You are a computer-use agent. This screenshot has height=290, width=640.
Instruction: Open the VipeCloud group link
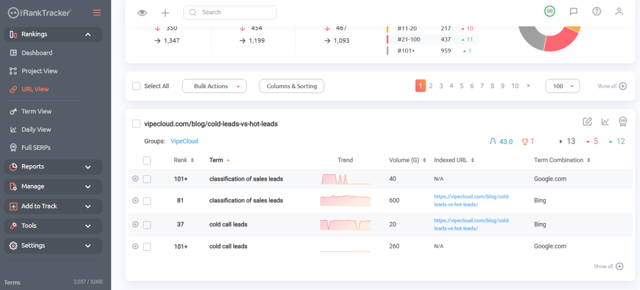[184, 141]
